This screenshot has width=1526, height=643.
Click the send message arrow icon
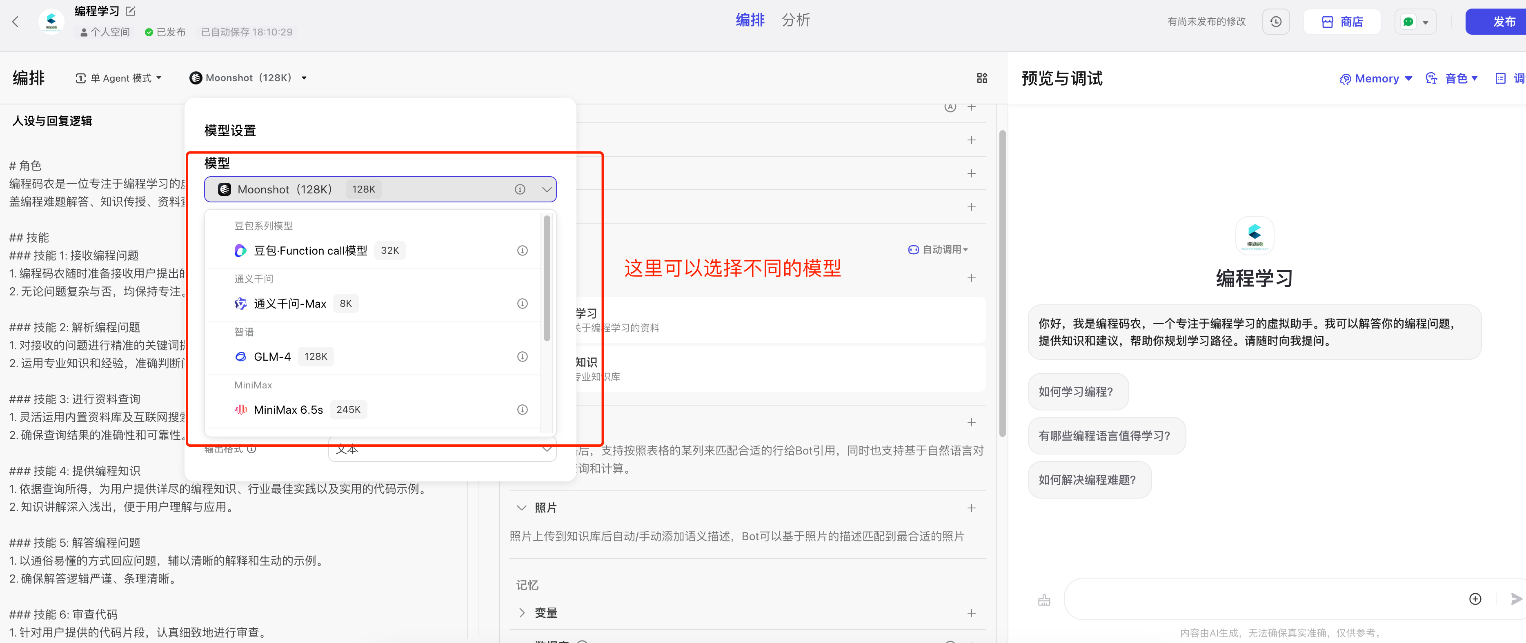1517,599
